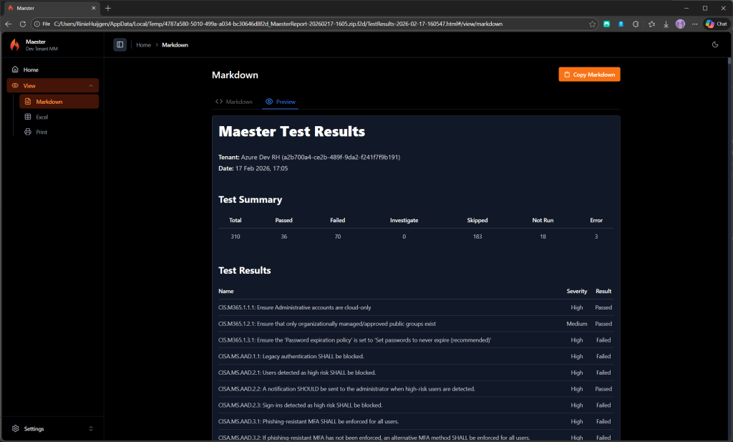Click the Maester Test Results heading
Screen dimensions: 733x442
tap(292, 131)
